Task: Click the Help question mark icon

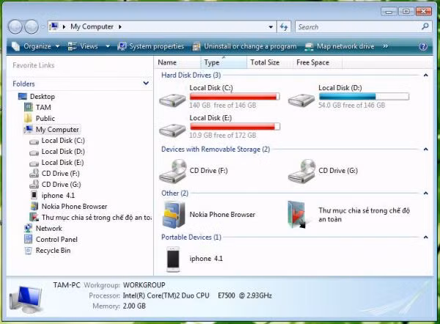Action: click(422, 46)
